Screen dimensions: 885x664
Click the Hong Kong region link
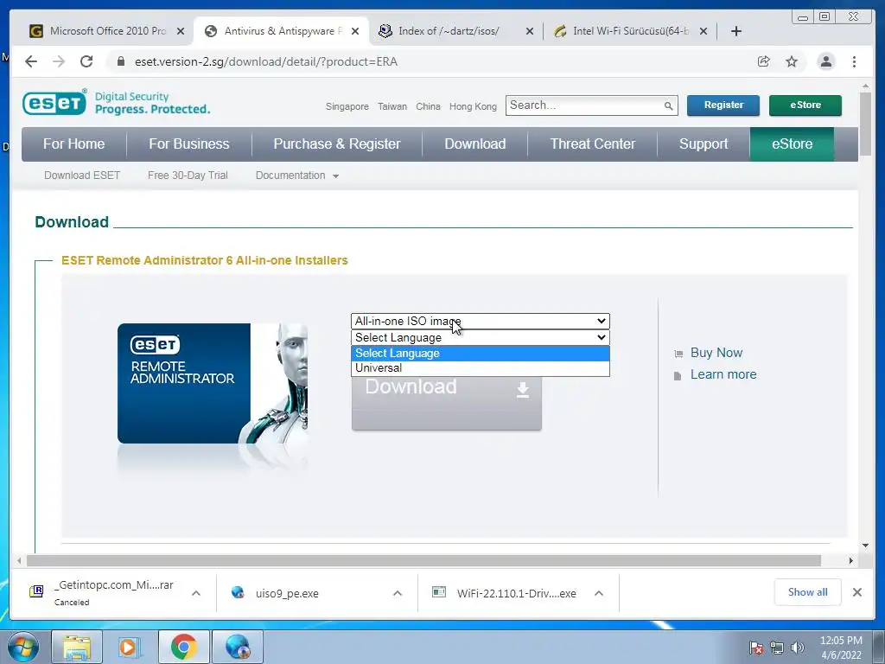point(473,106)
